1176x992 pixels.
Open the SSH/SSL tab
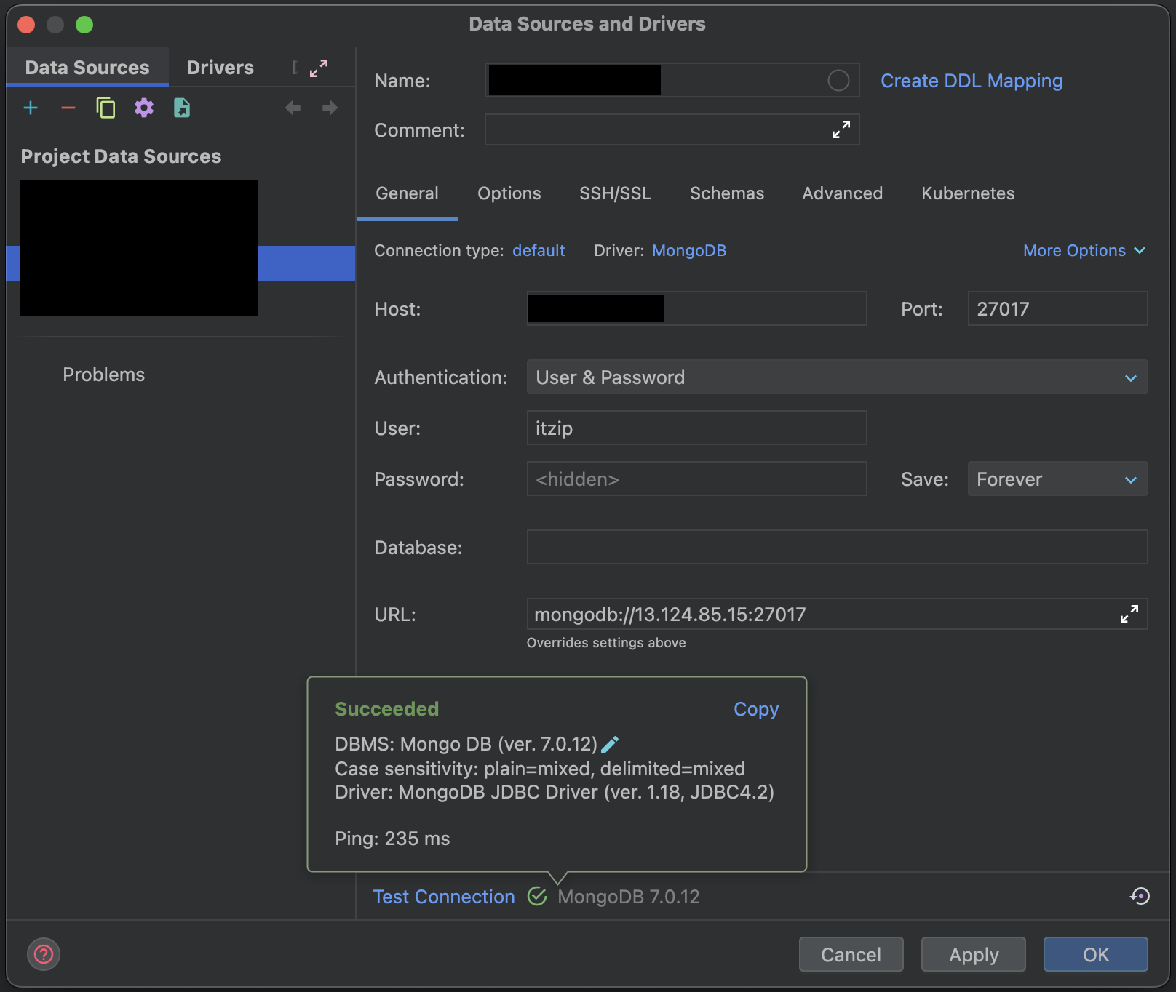click(615, 193)
